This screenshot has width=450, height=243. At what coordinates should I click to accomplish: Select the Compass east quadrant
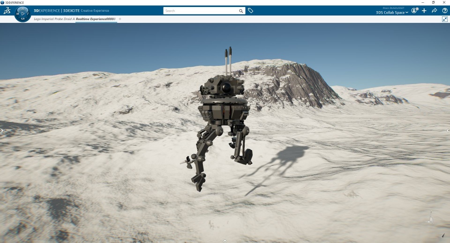pos(28,14)
